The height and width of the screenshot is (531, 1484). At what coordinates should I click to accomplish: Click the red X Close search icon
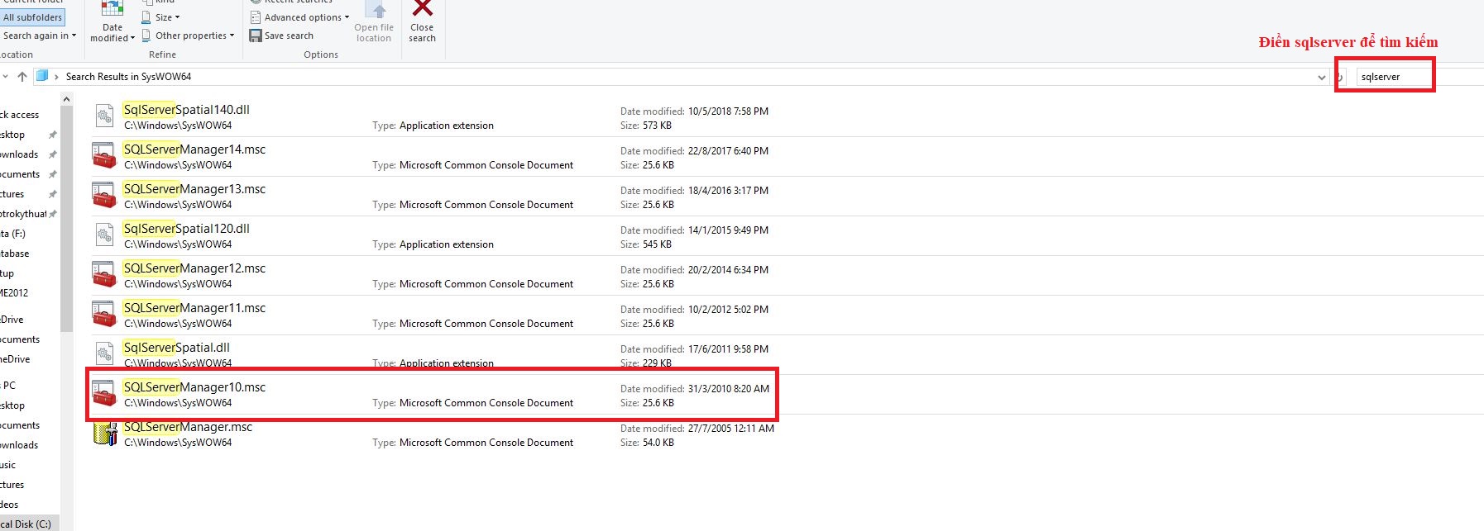(x=422, y=8)
